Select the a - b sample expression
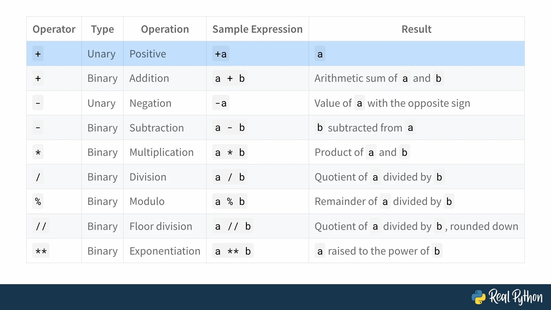551x310 pixels. coord(230,128)
